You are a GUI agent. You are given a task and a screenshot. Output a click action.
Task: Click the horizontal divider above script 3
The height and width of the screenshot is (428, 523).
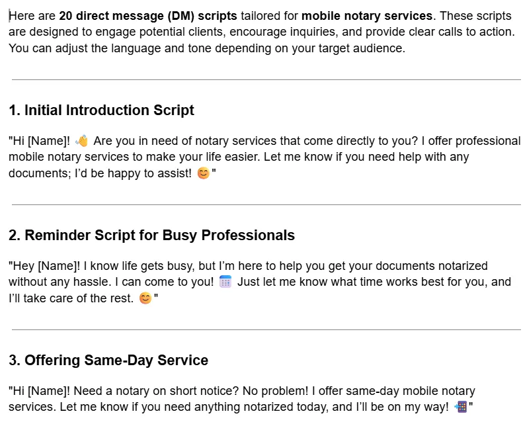coord(266,329)
